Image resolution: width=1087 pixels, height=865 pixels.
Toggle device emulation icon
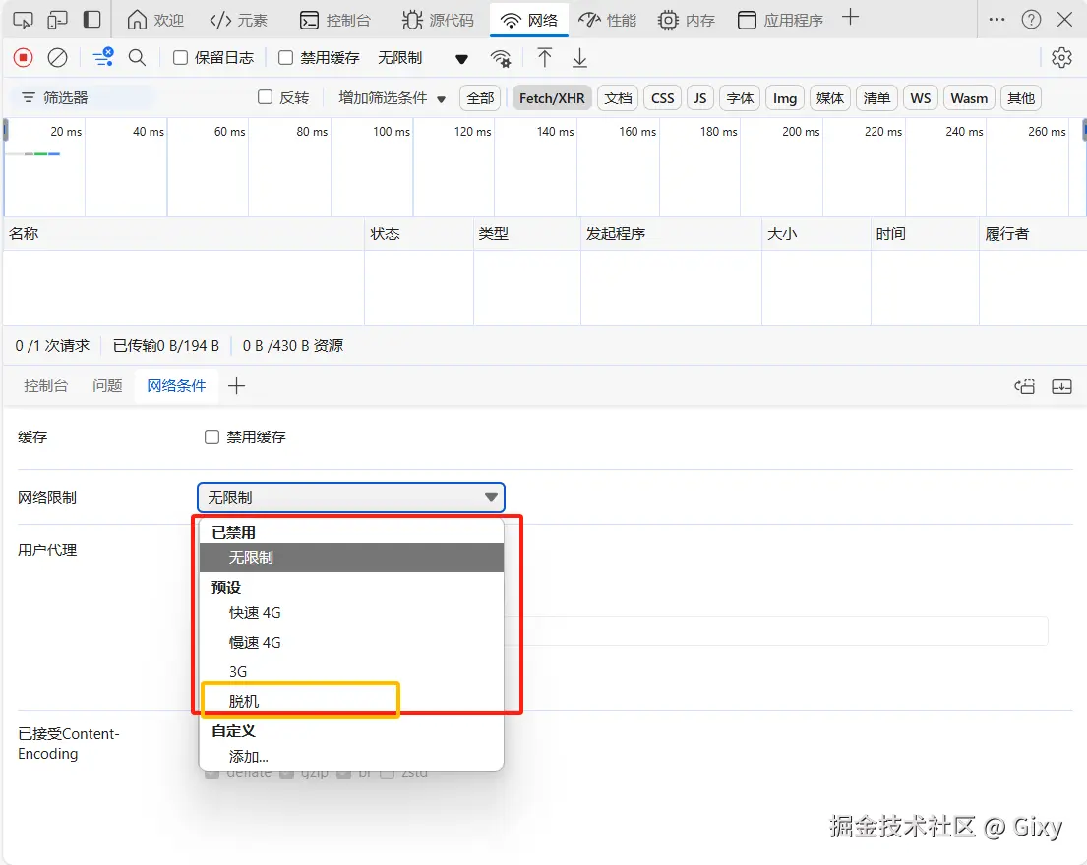(x=57, y=20)
